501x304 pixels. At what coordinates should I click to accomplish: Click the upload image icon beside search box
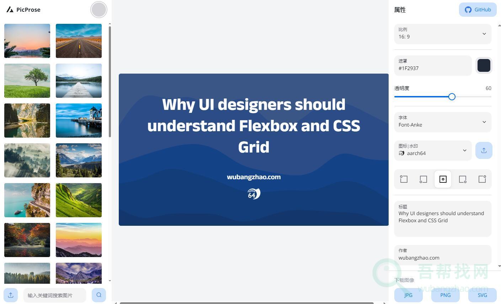click(x=11, y=295)
